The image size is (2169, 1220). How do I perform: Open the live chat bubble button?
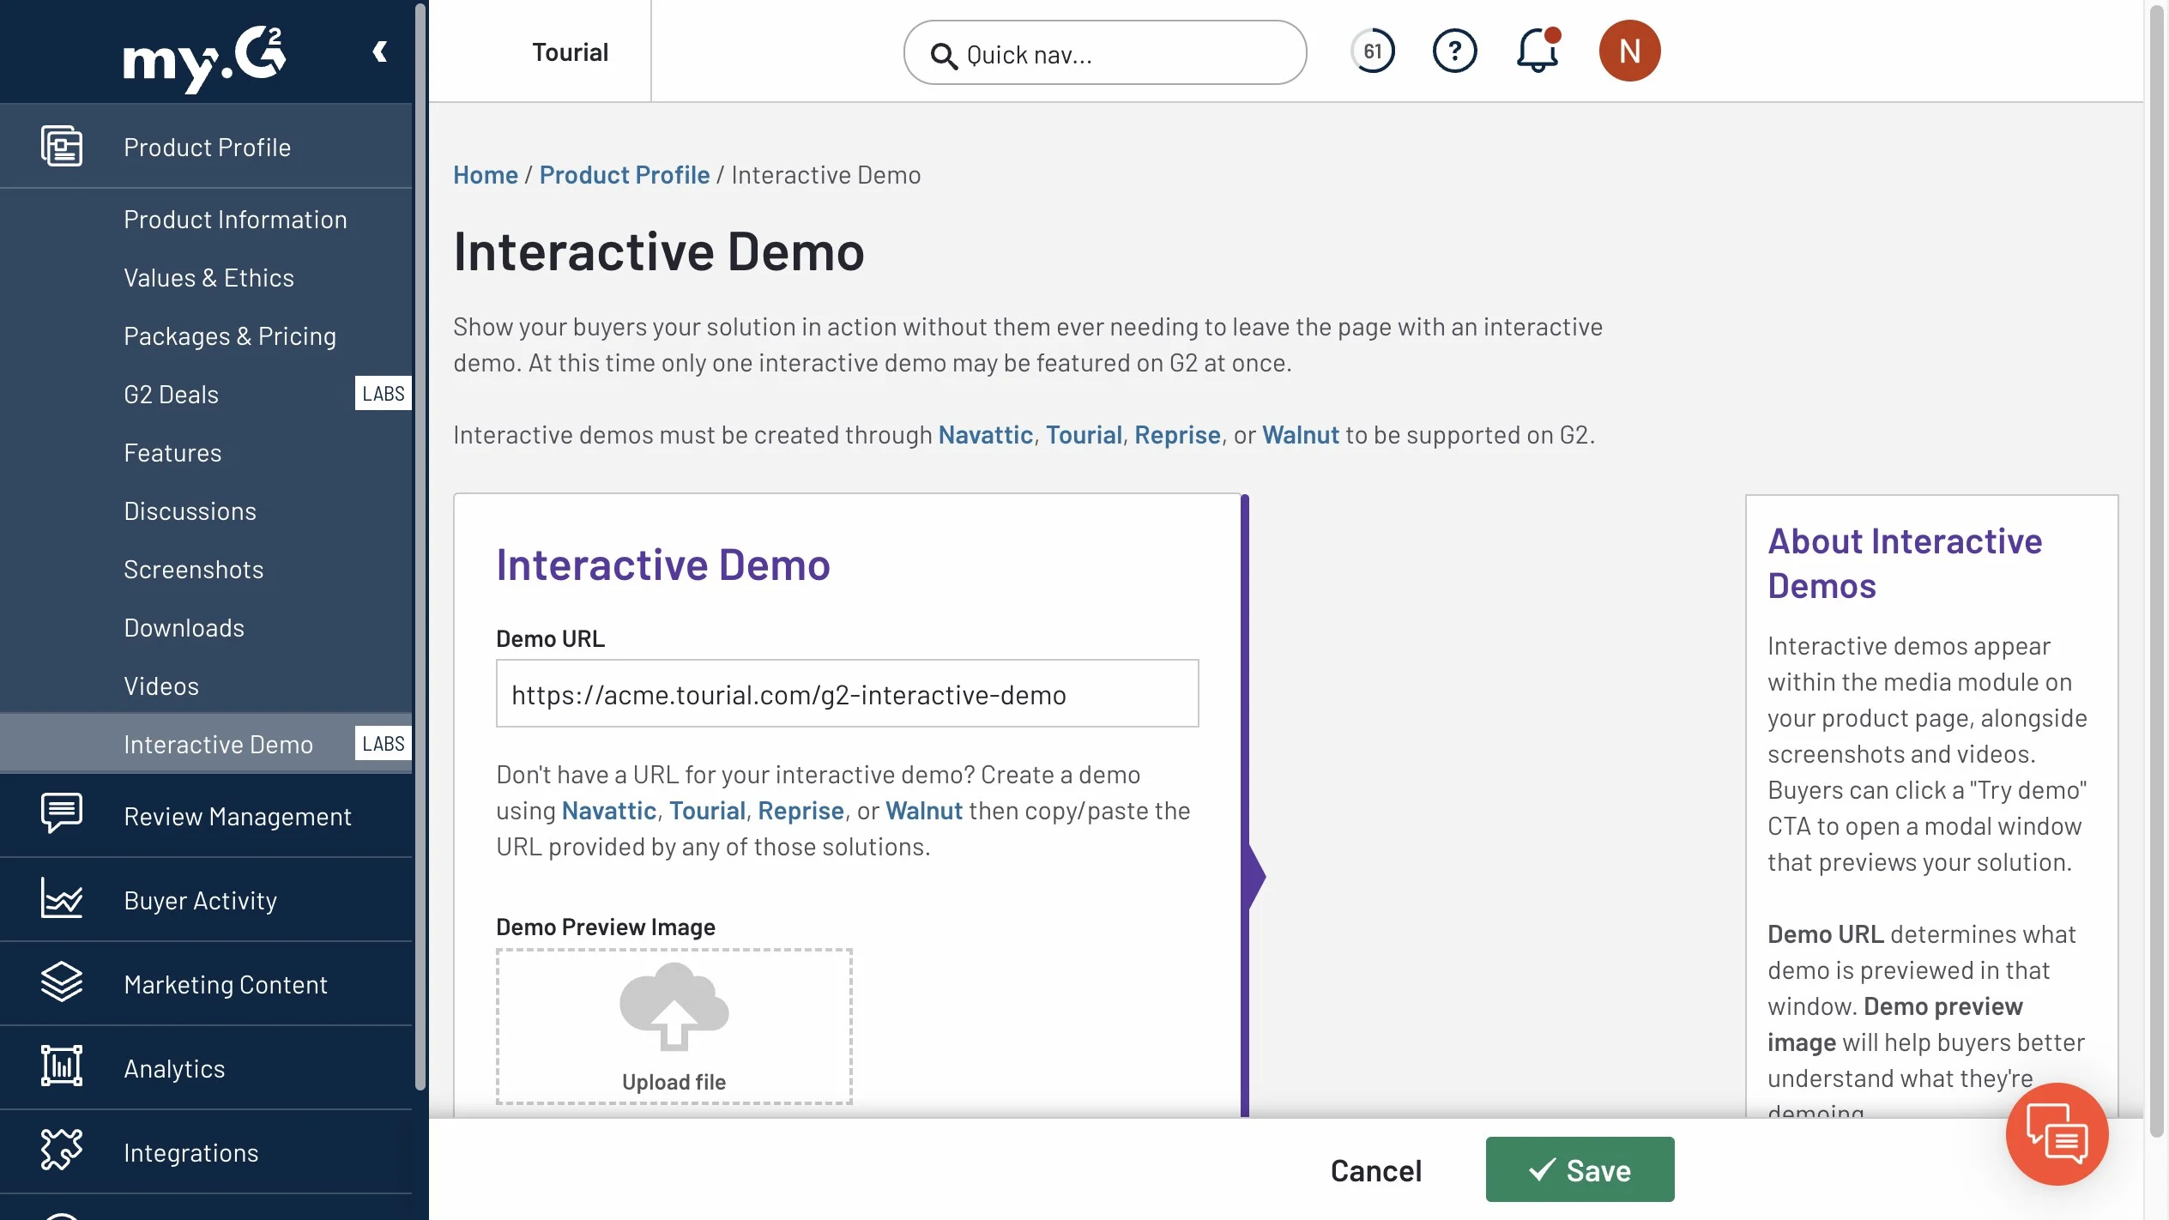[2057, 1134]
